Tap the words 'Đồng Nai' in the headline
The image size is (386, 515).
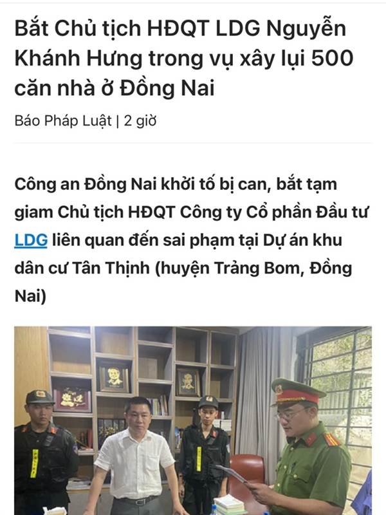click(x=167, y=88)
